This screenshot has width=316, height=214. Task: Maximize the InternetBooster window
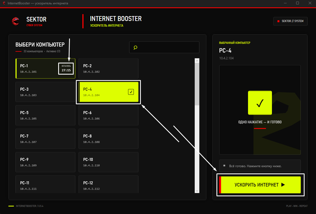[x=298, y=3]
